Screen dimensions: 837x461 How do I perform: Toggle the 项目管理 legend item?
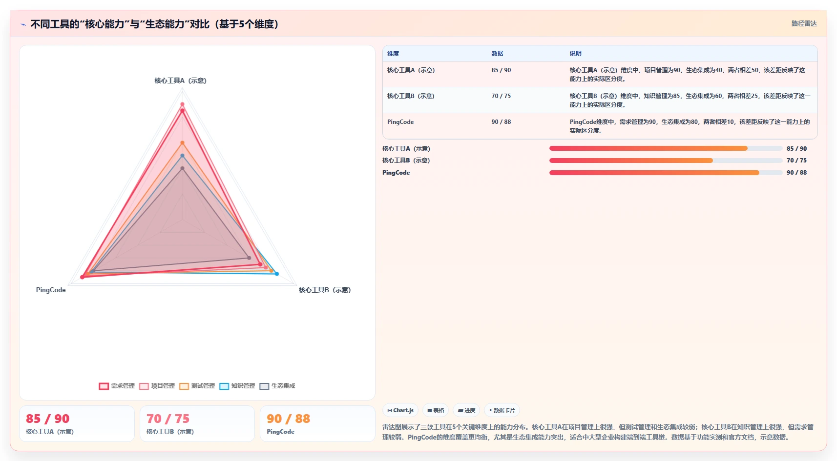point(157,386)
